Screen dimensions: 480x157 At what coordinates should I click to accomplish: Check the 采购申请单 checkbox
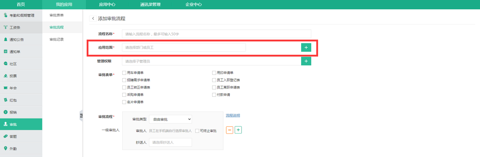124,95
